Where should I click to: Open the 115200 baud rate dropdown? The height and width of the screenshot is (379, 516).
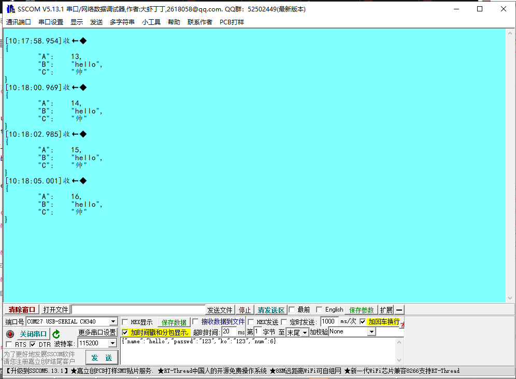[113, 343]
